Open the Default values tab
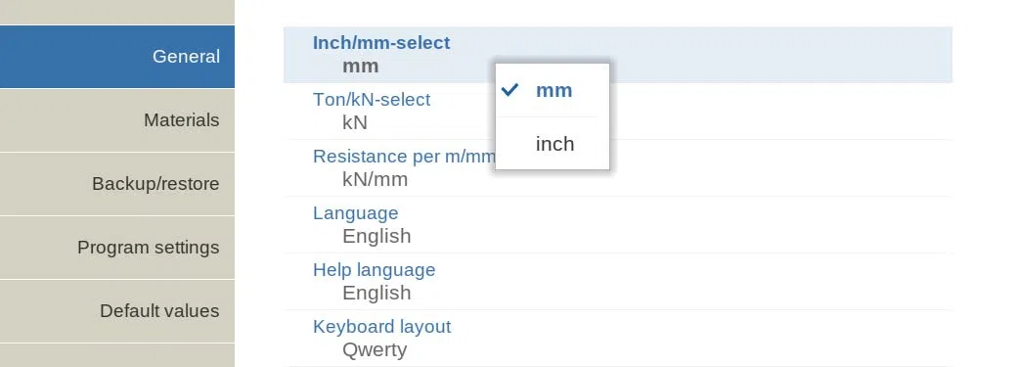1017x367 pixels. pos(117,311)
